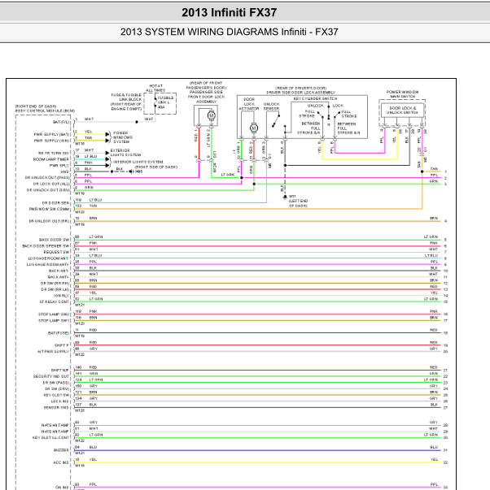Click the "BODY CONTROL MODULE (BCM)" label
490x490 pixels.
45,111
